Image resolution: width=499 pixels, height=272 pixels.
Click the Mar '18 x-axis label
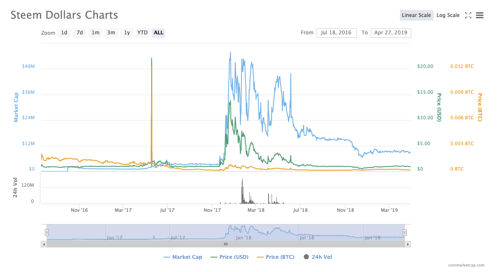pos(256,210)
